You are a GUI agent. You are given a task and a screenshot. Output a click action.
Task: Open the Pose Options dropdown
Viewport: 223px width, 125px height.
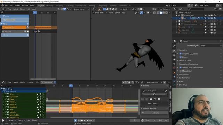pyautogui.click(x=164, y=9)
